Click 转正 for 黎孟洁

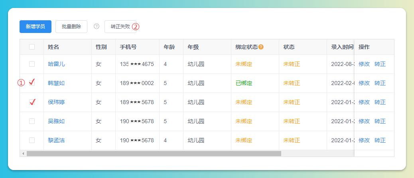point(380,140)
